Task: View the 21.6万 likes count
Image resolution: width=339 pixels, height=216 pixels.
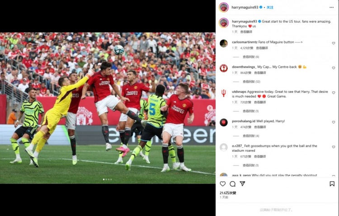Action: (228, 193)
